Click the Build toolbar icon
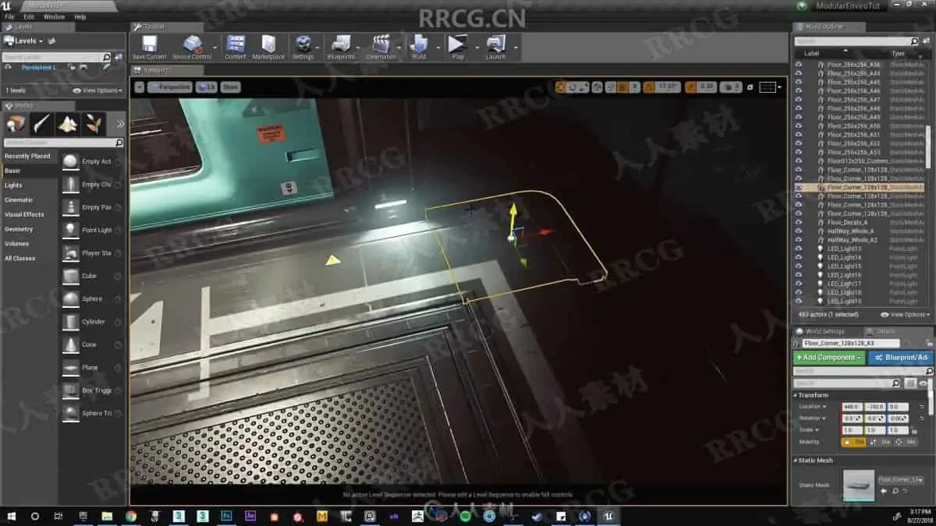This screenshot has height=526, width=936. click(x=419, y=48)
